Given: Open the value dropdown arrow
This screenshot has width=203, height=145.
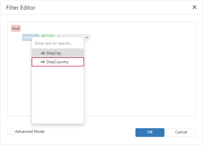Looking at the screenshot, I should [x=87, y=38].
